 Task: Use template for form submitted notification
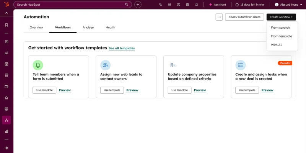pos(44,90)
